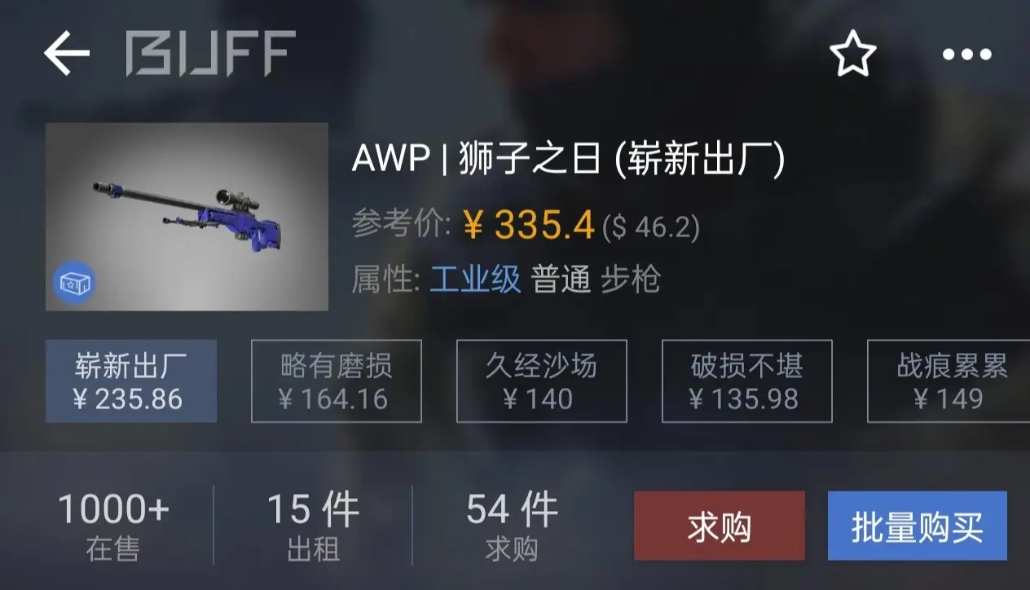Viewport: 1030px width, 590px height.
Task: Open the 1000+ 在售 listings tab
Action: (x=113, y=526)
